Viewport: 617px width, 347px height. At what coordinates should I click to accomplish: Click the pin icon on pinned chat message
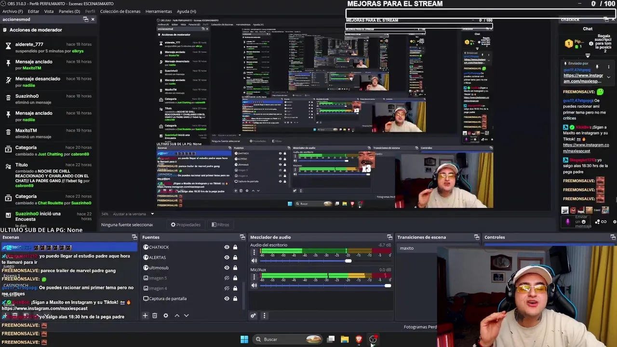597,67
